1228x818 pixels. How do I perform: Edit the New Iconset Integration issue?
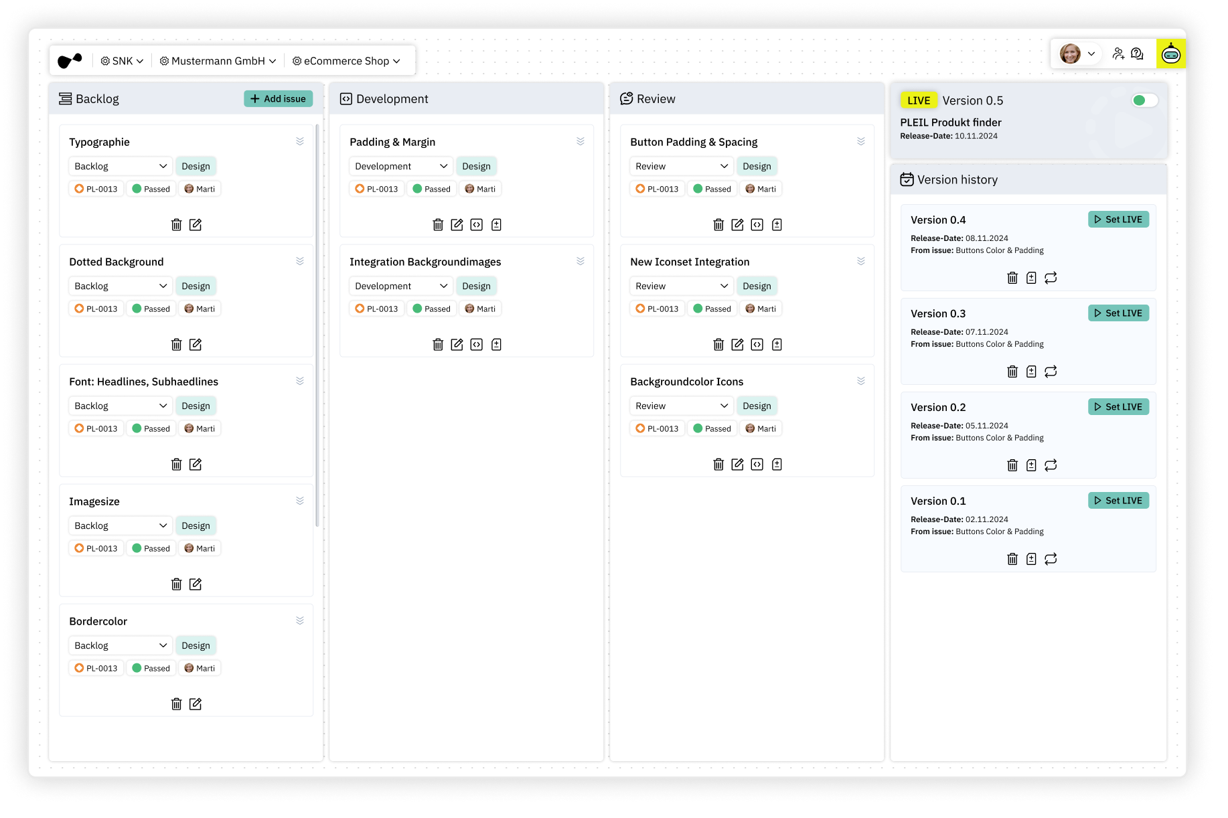click(737, 345)
